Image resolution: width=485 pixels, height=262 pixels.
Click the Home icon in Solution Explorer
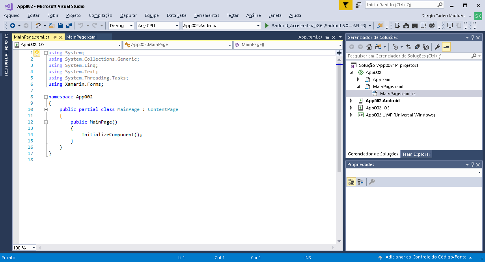(369, 47)
